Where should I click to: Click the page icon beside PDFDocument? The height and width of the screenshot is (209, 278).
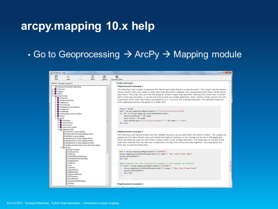[67, 176]
